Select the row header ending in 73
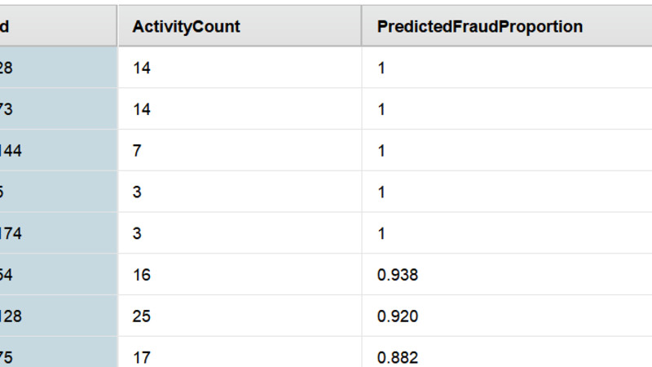Image resolution: width=652 pixels, height=367 pixels. click(59, 109)
